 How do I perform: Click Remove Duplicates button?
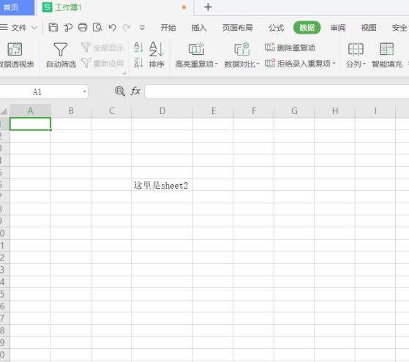[290, 48]
